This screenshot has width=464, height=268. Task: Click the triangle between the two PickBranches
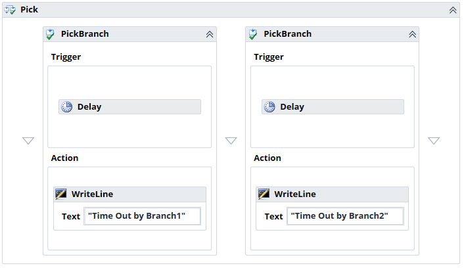(231, 141)
